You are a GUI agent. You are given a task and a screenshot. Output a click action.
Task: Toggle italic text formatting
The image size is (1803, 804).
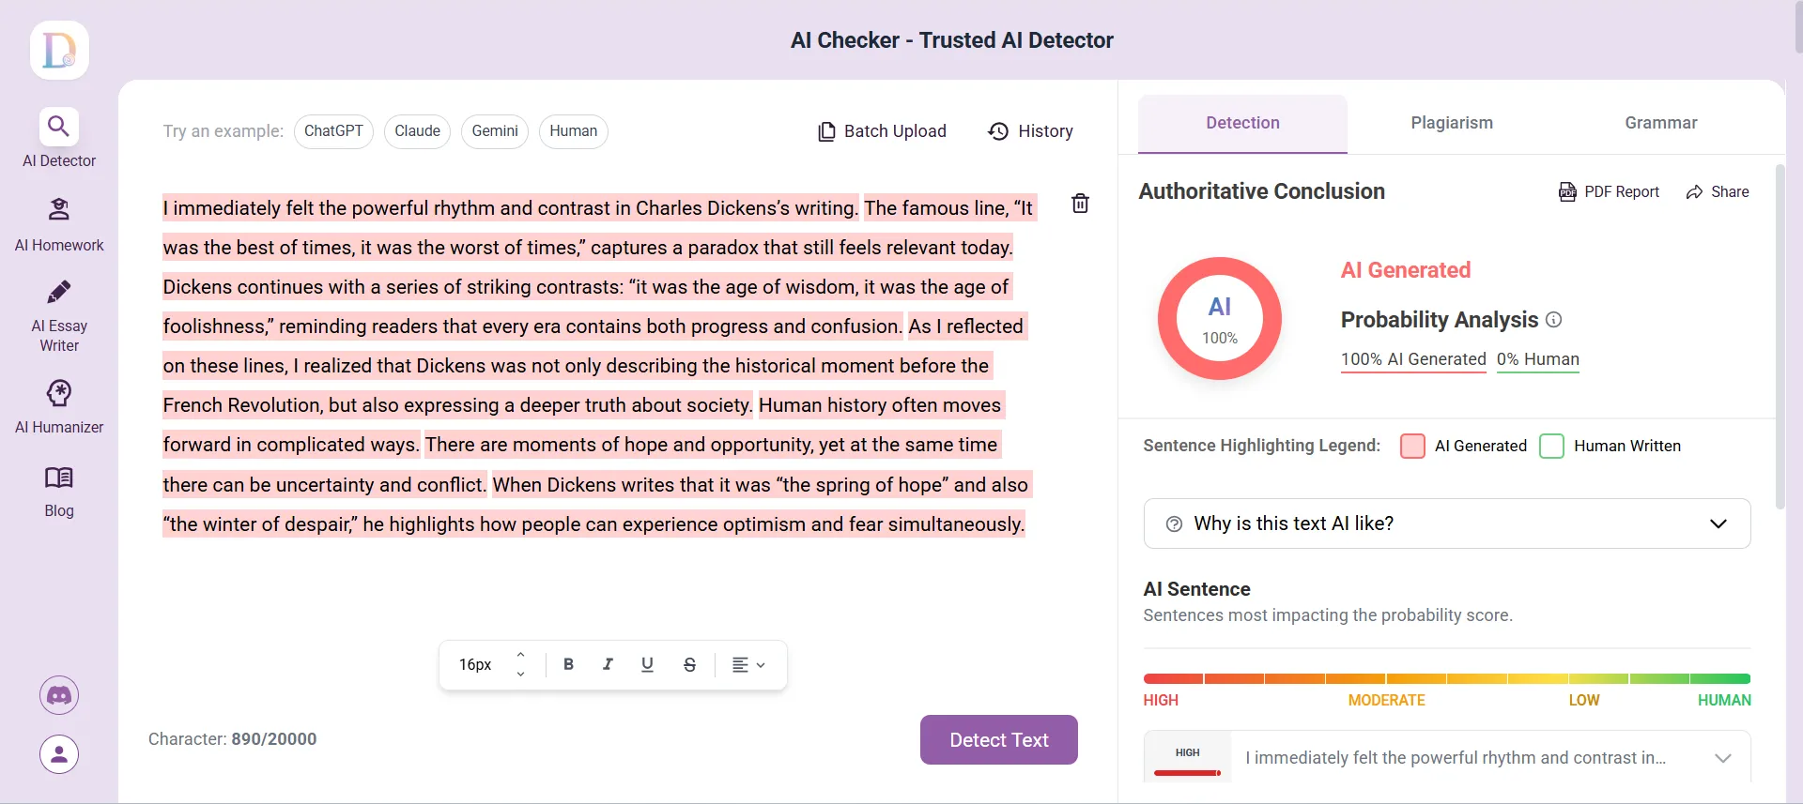[608, 664]
